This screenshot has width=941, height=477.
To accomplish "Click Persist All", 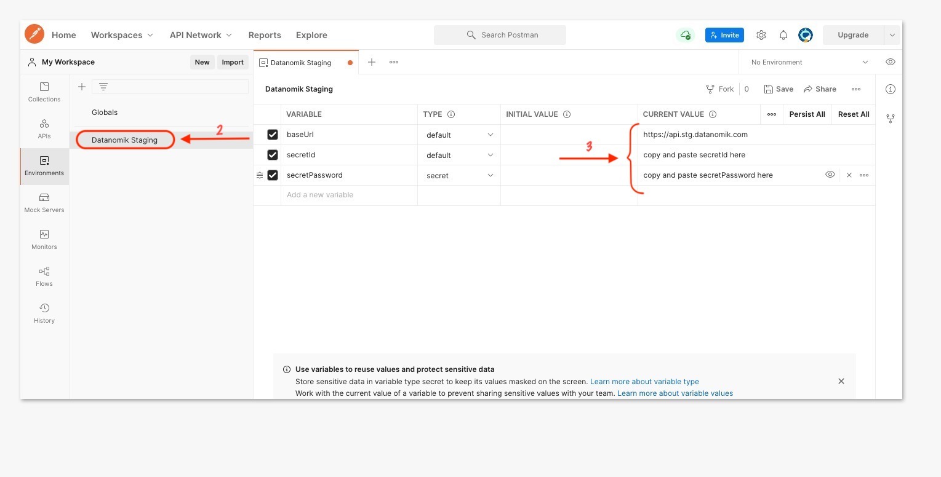I will click(x=807, y=114).
